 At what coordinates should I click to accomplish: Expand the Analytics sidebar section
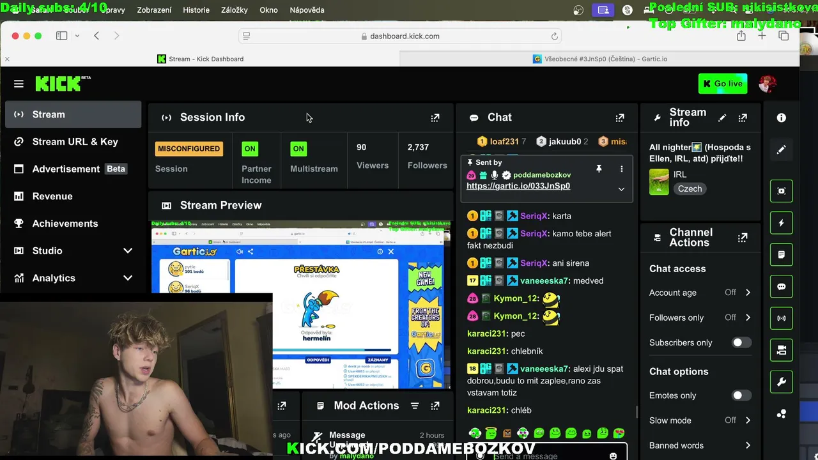pyautogui.click(x=73, y=278)
